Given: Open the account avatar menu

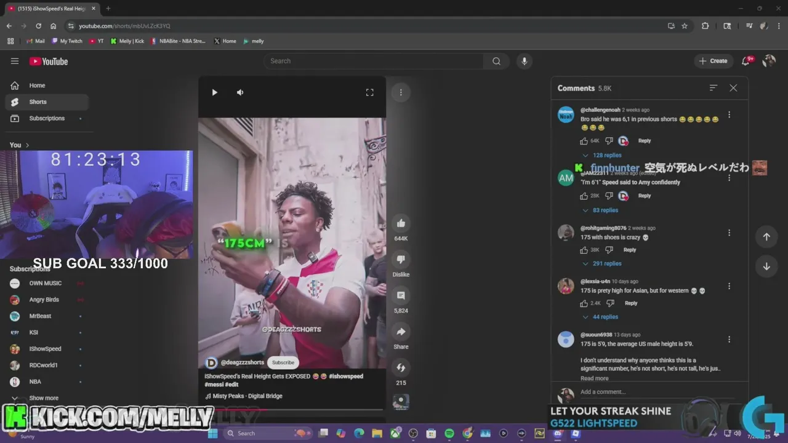Looking at the screenshot, I should [769, 61].
